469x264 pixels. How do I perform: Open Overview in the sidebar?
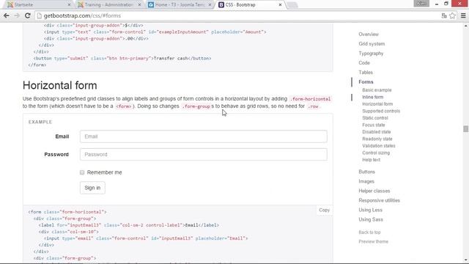[x=369, y=34]
